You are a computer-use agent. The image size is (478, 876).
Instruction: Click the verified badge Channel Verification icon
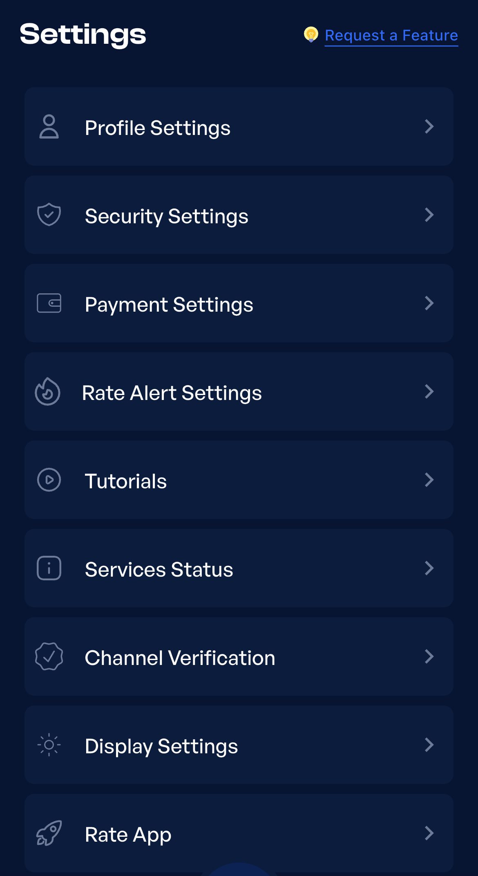[49, 656]
